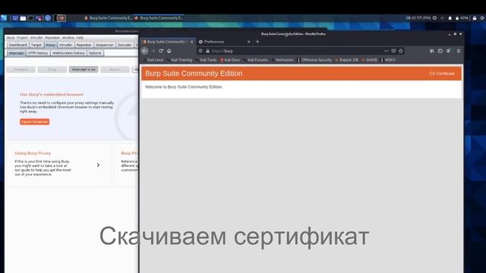Open the Burp menu in Burp Suite
Image resolution: width=486 pixels, height=273 pixels.
(11, 38)
